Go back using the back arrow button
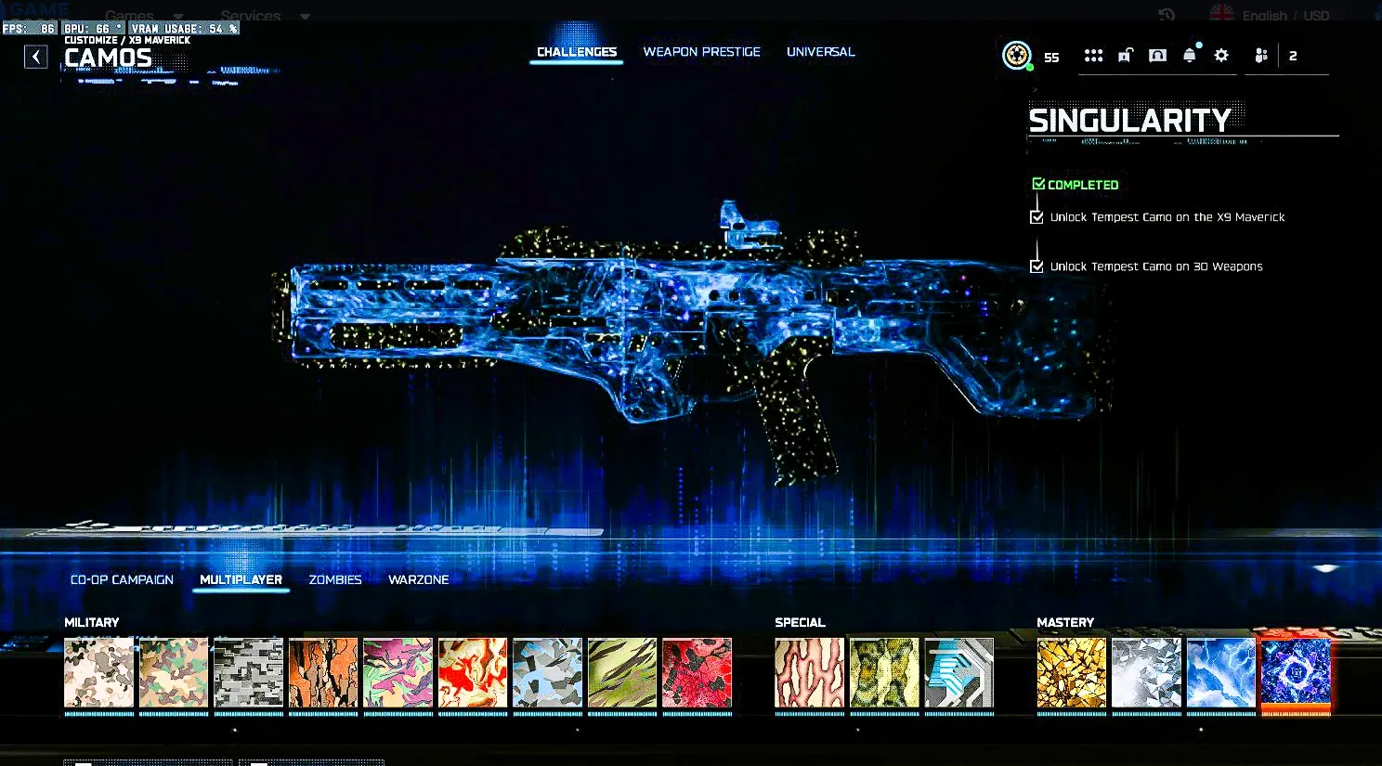Viewport: 1382px width, 766px height. point(35,56)
